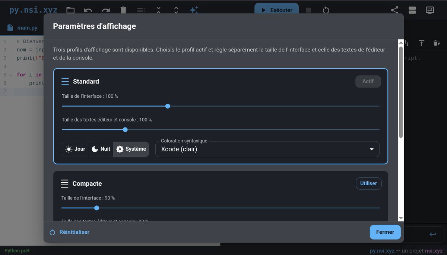The height and width of the screenshot is (255, 447).
Task: Click the nsi.xyz link in the footer
Action: (434, 251)
